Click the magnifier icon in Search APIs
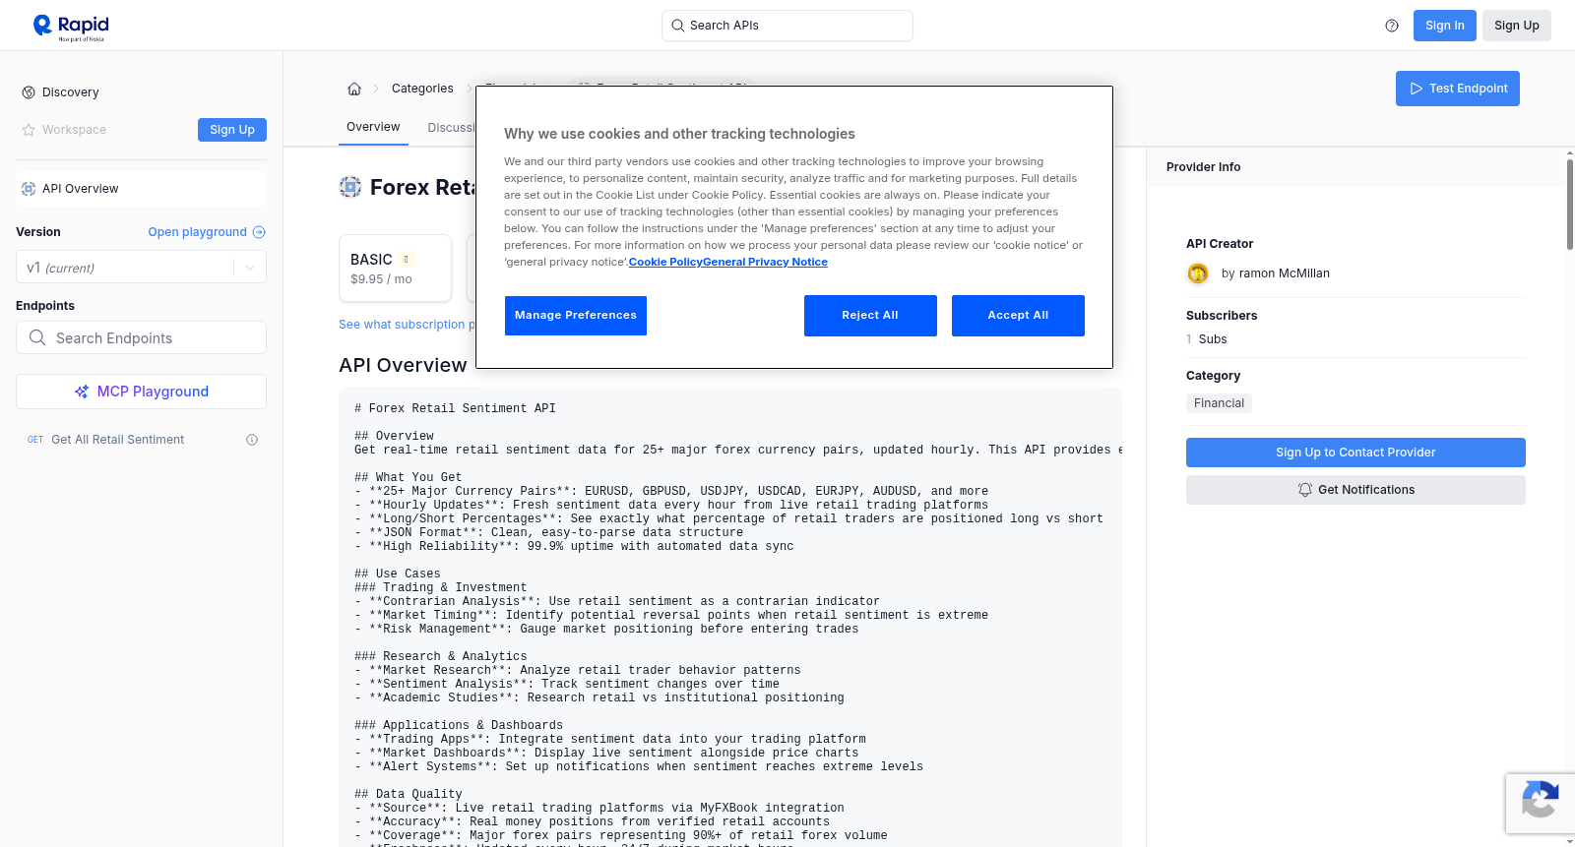1575x847 pixels. pyautogui.click(x=677, y=26)
